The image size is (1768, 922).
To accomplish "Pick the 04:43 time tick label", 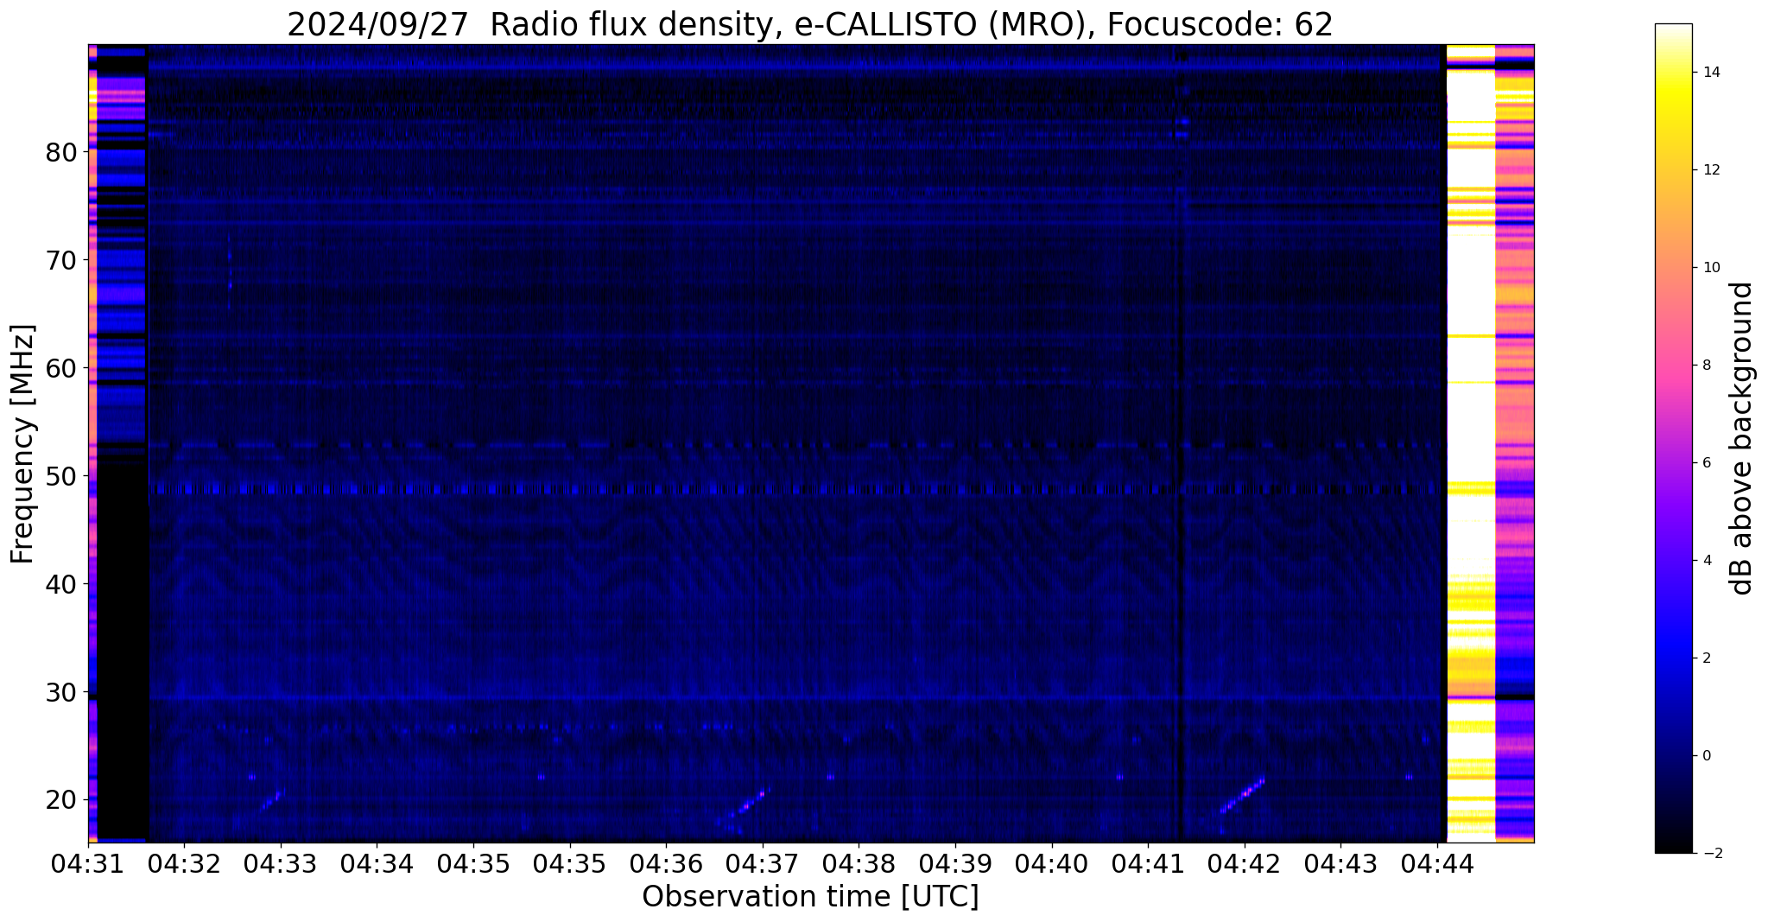I will pos(1340,862).
